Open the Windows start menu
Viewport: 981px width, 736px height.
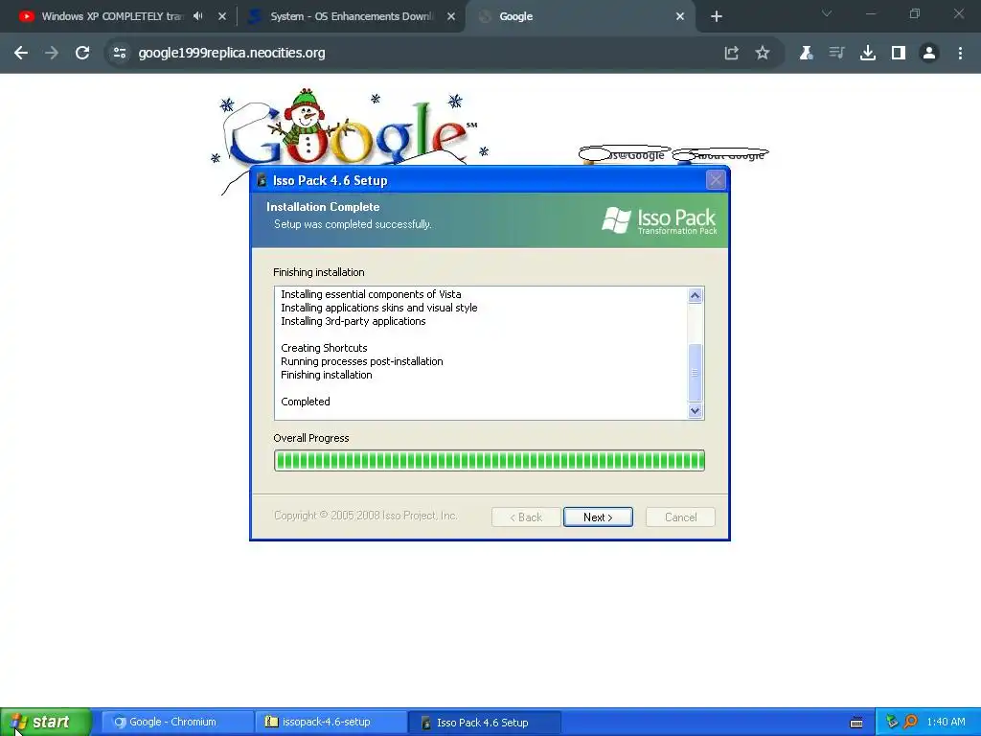point(45,723)
